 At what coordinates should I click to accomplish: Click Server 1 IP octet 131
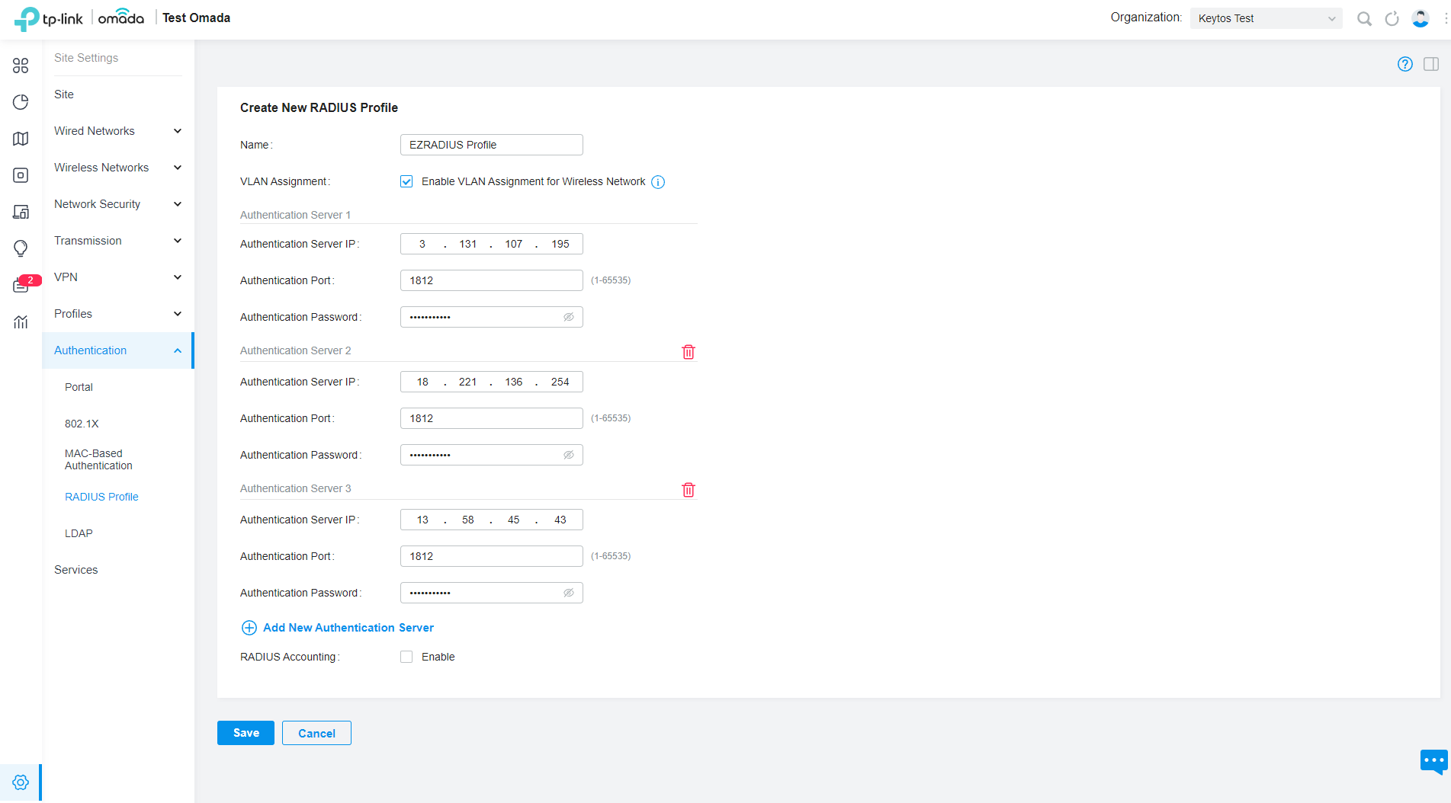coord(468,244)
